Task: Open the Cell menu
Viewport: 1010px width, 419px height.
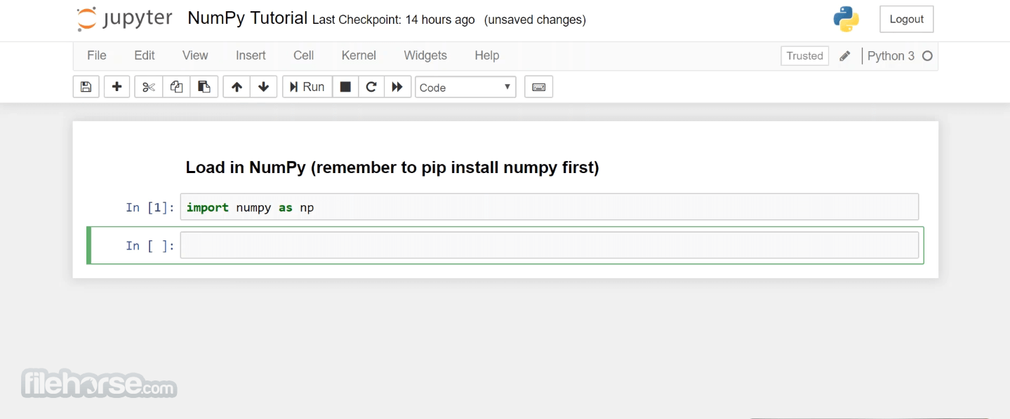Action: pyautogui.click(x=303, y=55)
